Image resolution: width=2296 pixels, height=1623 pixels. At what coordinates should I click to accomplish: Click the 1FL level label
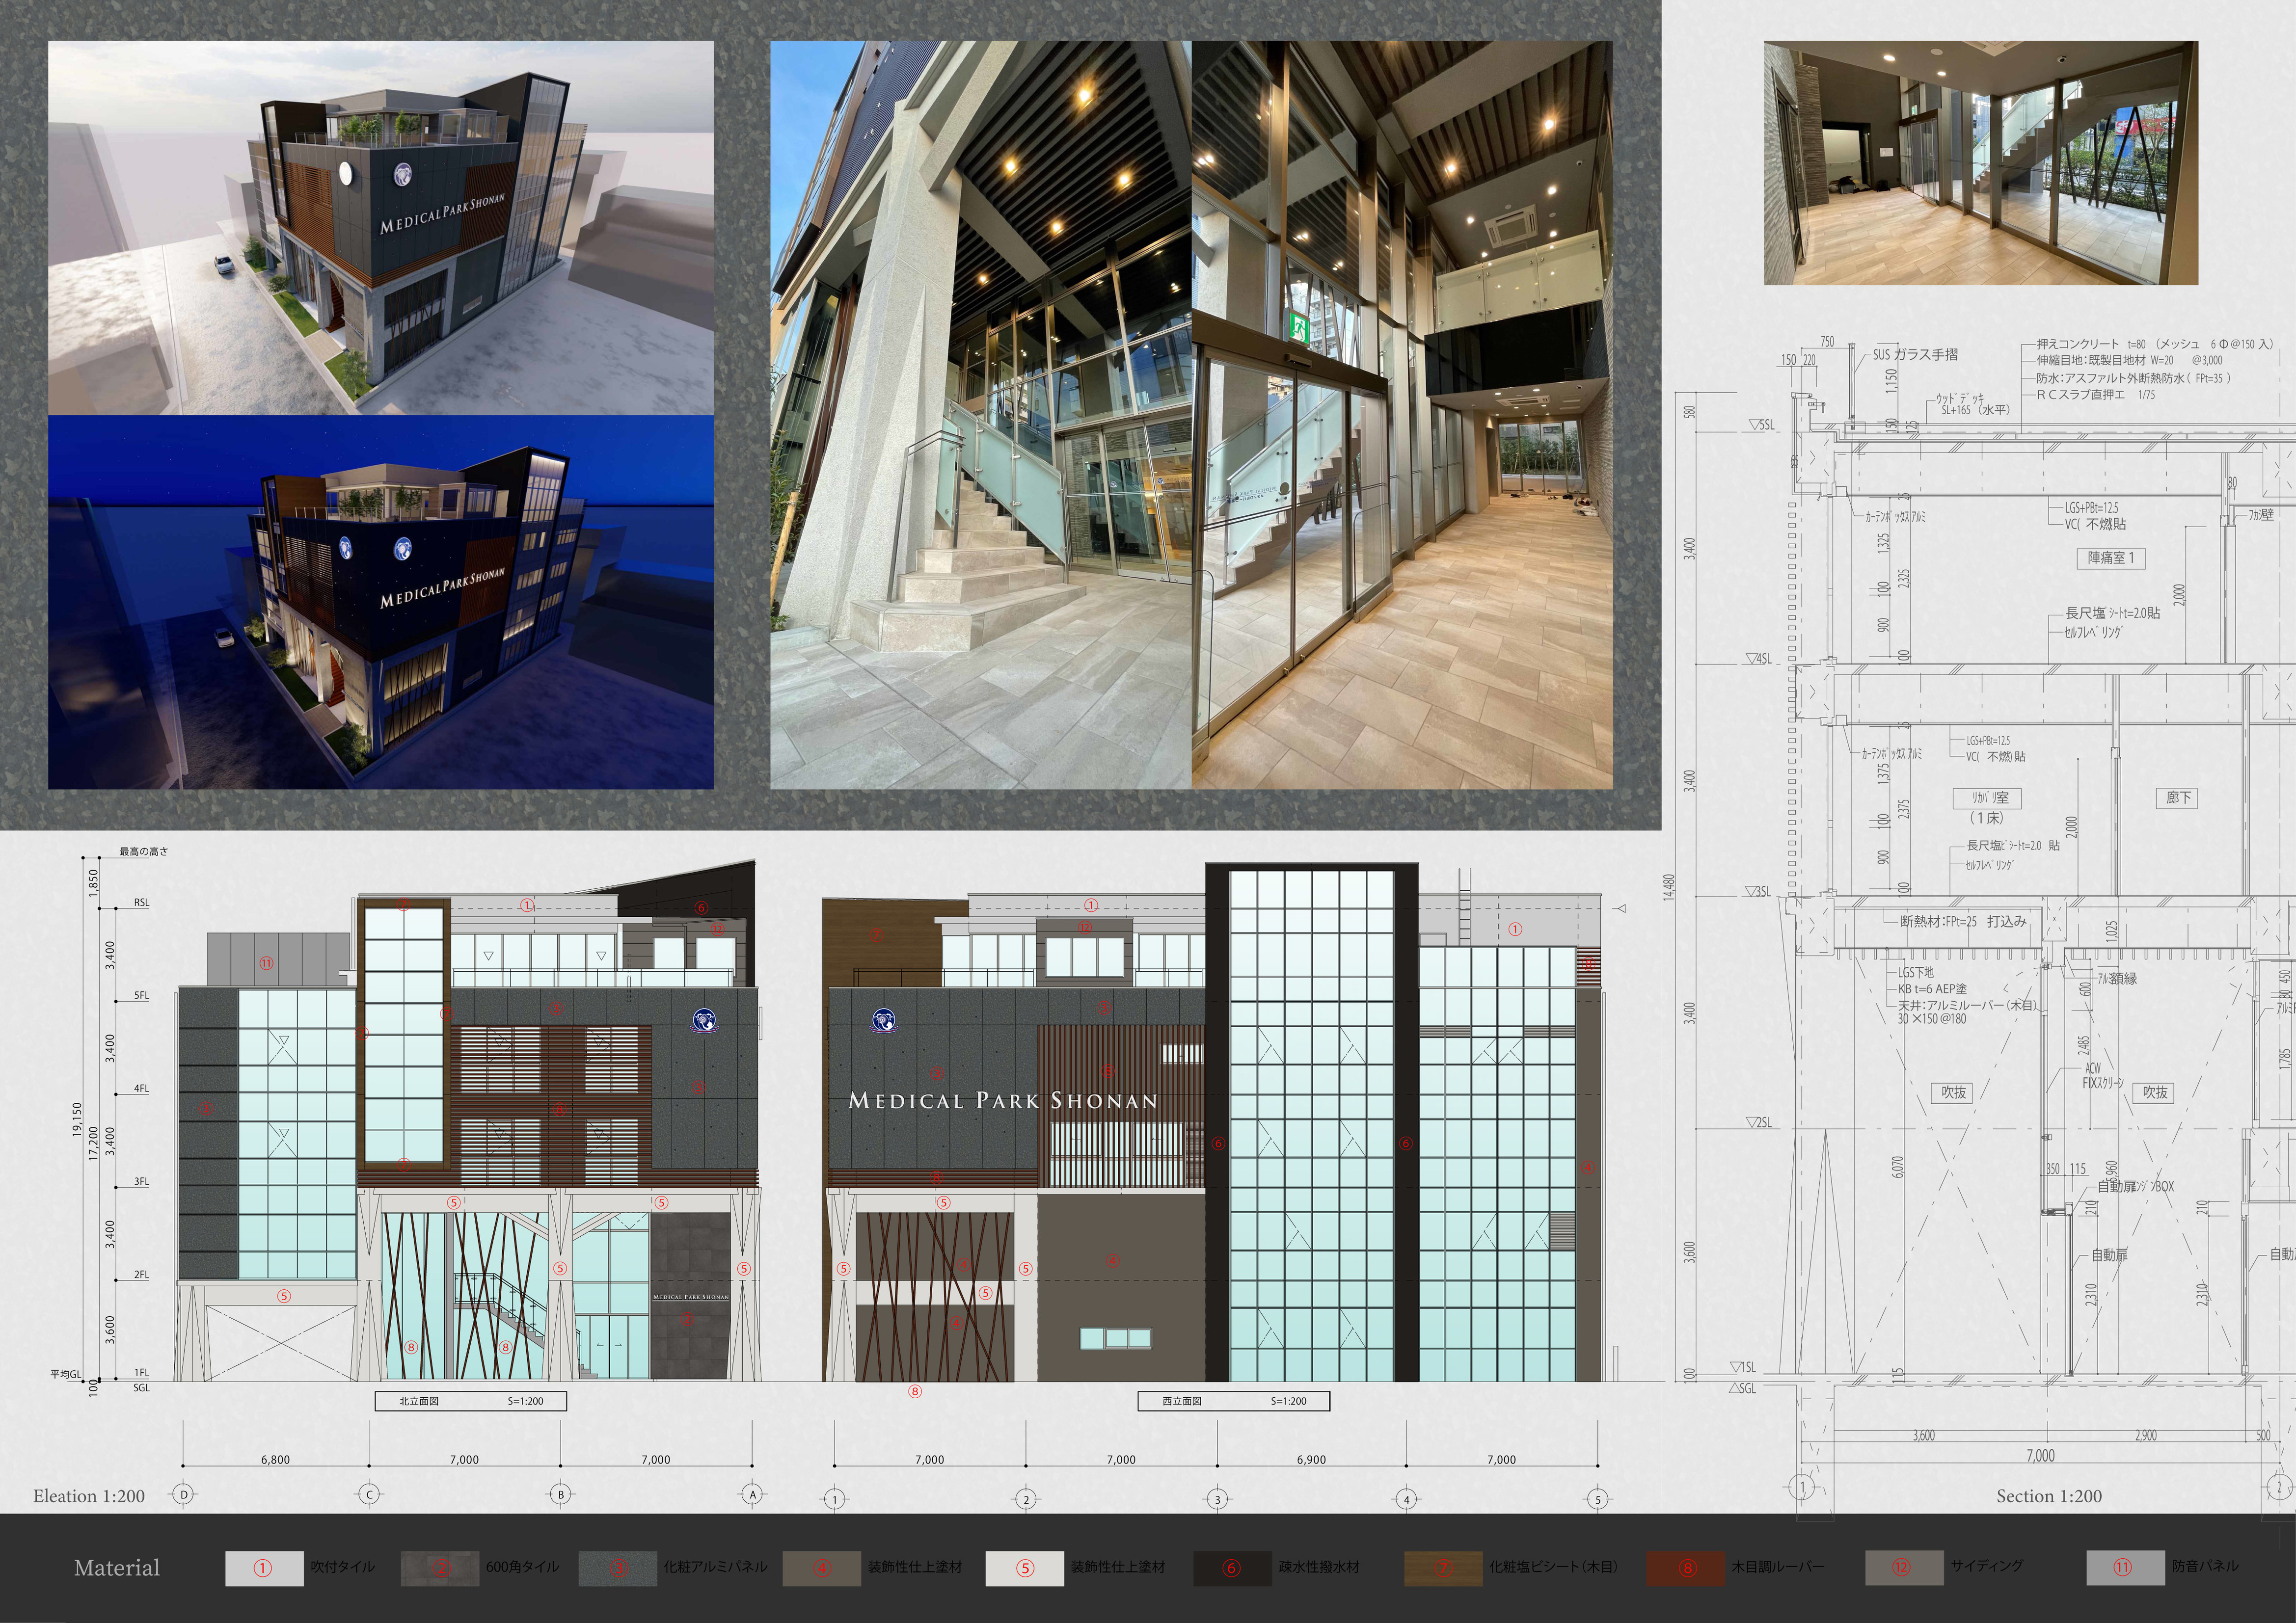pyautogui.click(x=142, y=1373)
